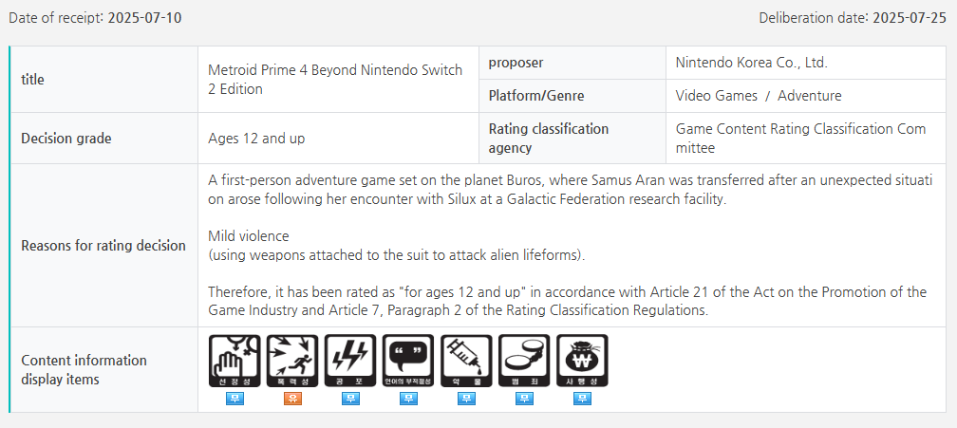Select the fear icon with lightning bolts
This screenshot has width=957, height=428.
(x=350, y=361)
